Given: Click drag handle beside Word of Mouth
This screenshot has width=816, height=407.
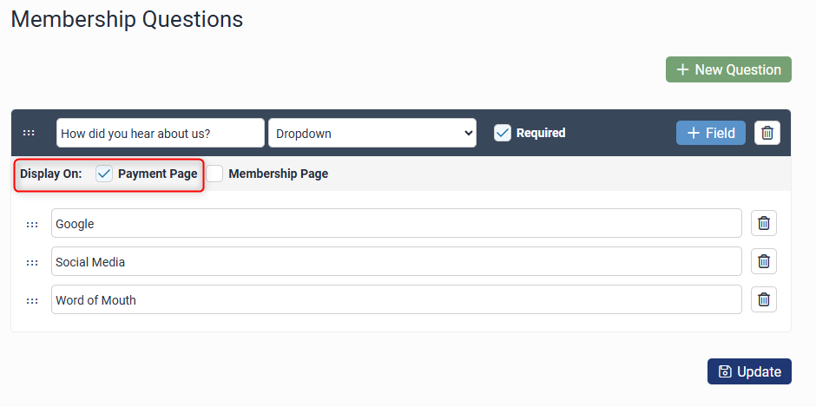Looking at the screenshot, I should (32, 300).
